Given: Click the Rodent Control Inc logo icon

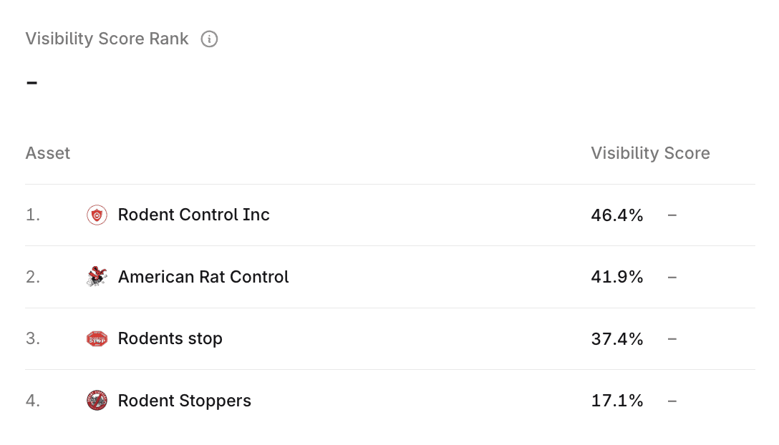Looking at the screenshot, I should 97,215.
